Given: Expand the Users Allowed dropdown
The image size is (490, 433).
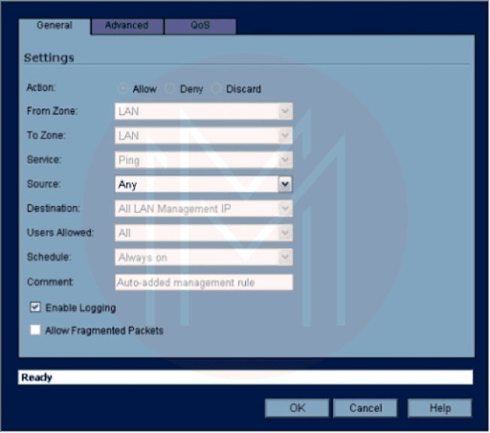Looking at the screenshot, I should [285, 233].
